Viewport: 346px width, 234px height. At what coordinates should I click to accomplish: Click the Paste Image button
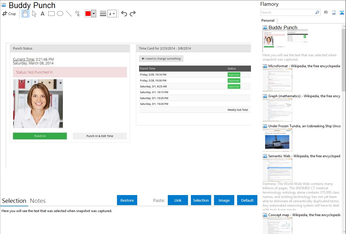tap(224, 200)
